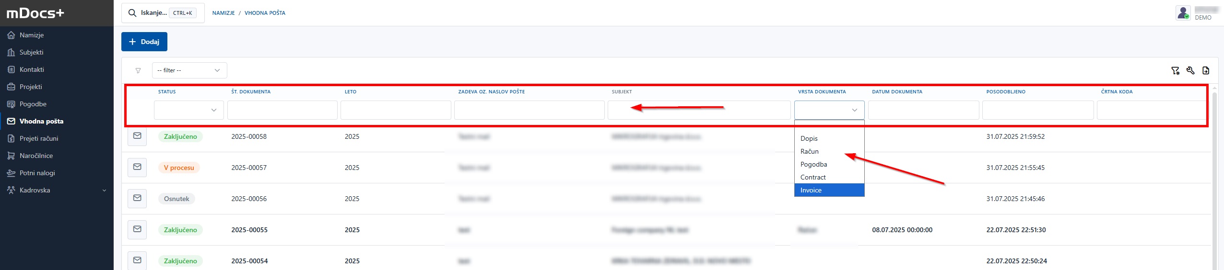
Task: Expand the '-- filter --' dropdown
Action: tap(189, 70)
